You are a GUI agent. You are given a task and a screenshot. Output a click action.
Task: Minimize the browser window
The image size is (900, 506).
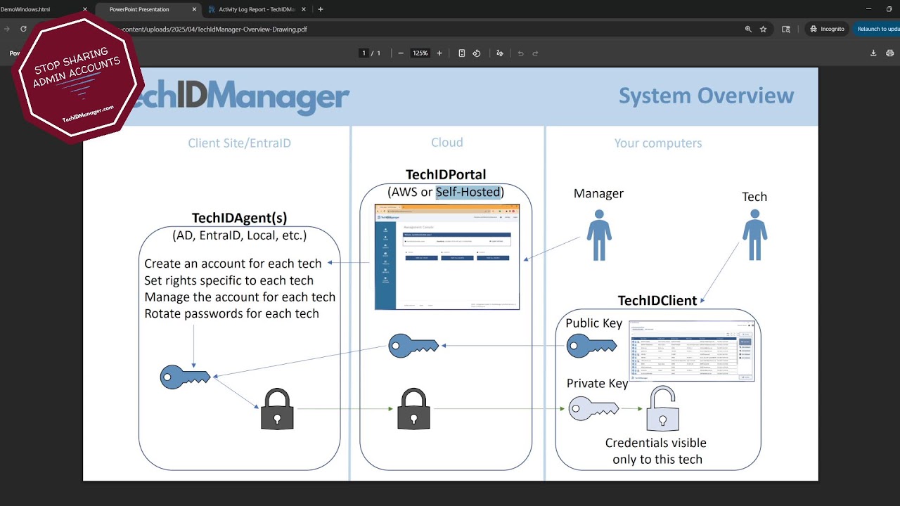click(869, 9)
